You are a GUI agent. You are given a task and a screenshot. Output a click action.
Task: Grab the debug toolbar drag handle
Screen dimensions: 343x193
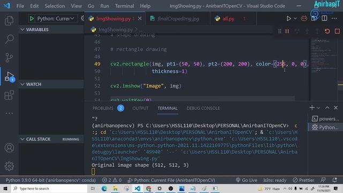(280, 31)
